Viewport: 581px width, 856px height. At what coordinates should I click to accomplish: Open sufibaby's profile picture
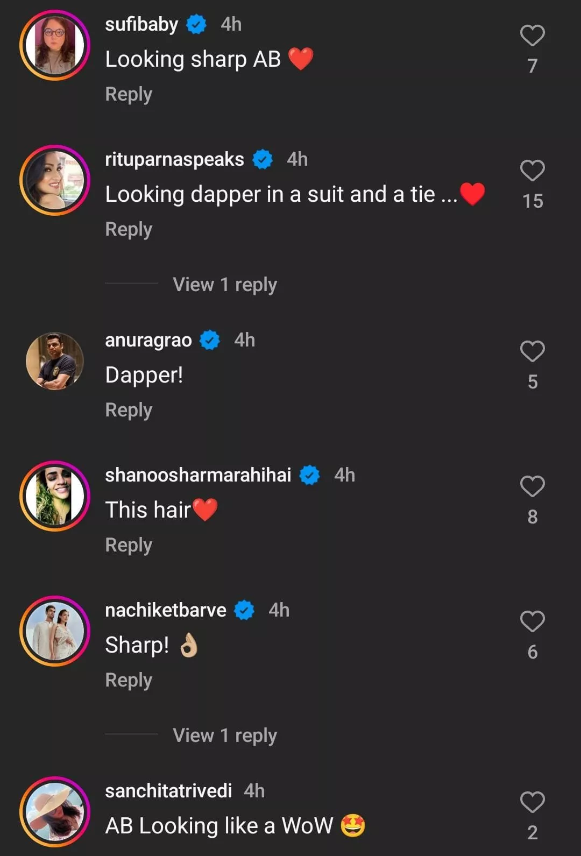(55, 45)
